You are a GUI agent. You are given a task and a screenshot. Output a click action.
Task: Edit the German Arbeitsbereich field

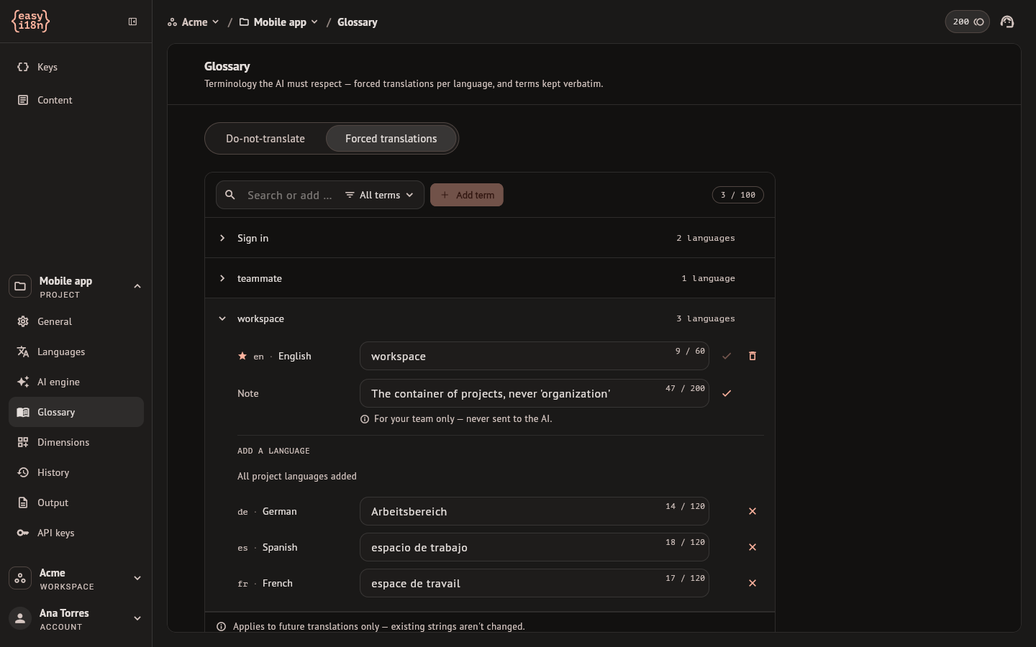[535, 511]
